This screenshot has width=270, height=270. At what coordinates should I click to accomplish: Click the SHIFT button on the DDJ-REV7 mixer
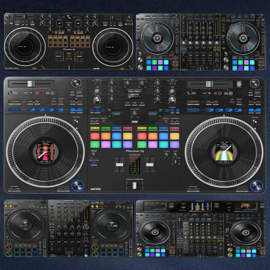point(135,122)
